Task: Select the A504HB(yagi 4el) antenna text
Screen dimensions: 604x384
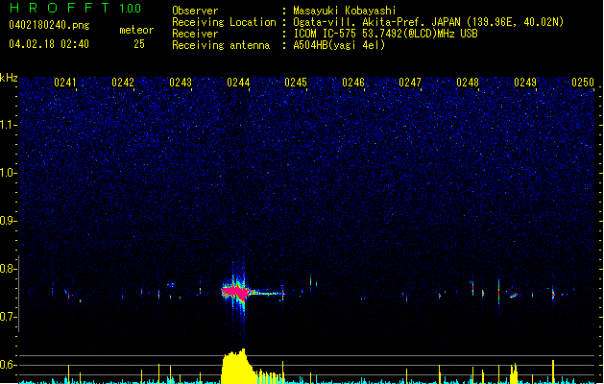Action: pyautogui.click(x=339, y=45)
